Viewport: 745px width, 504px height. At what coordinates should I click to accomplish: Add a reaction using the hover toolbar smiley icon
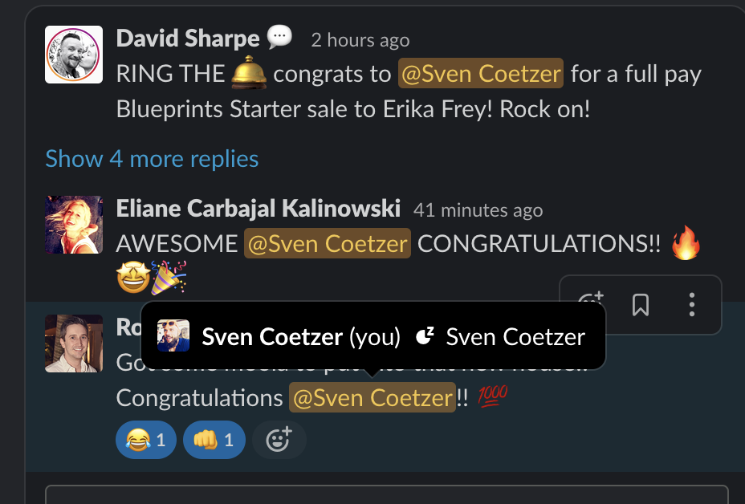590,305
